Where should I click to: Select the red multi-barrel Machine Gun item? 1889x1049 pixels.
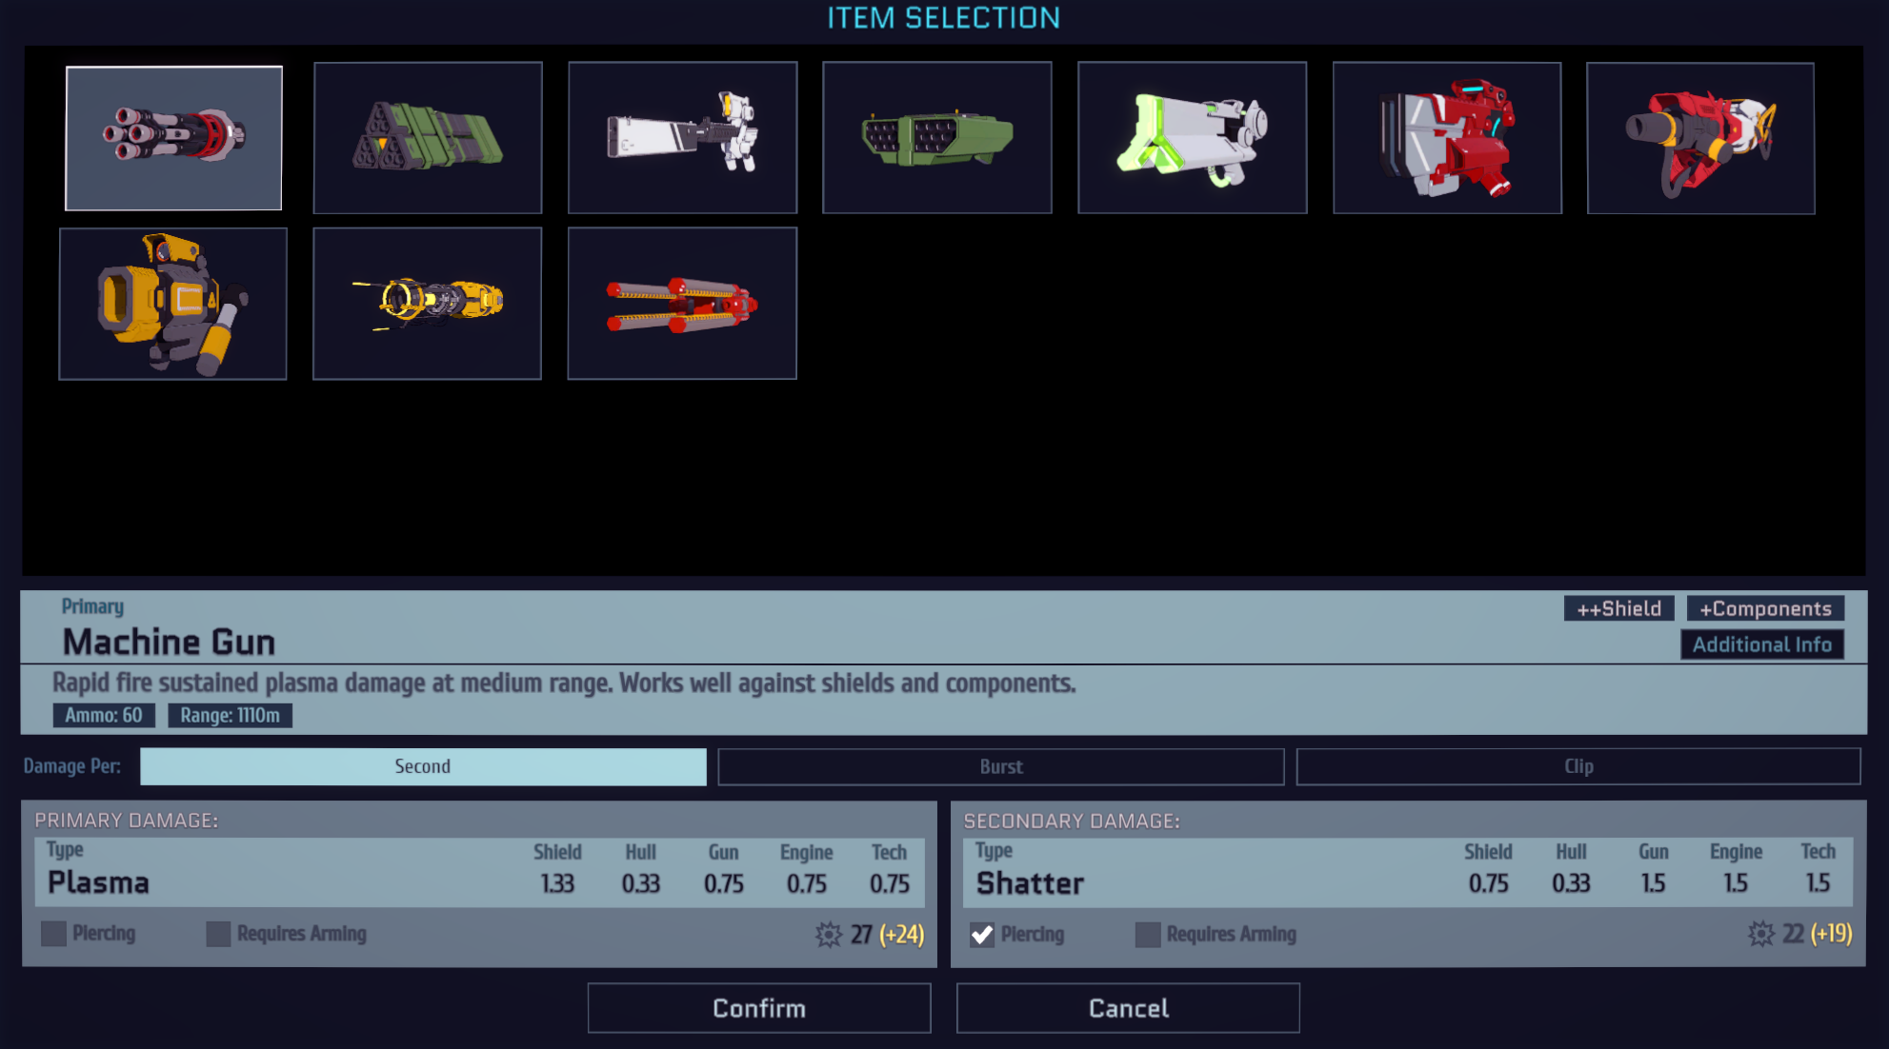(173, 138)
